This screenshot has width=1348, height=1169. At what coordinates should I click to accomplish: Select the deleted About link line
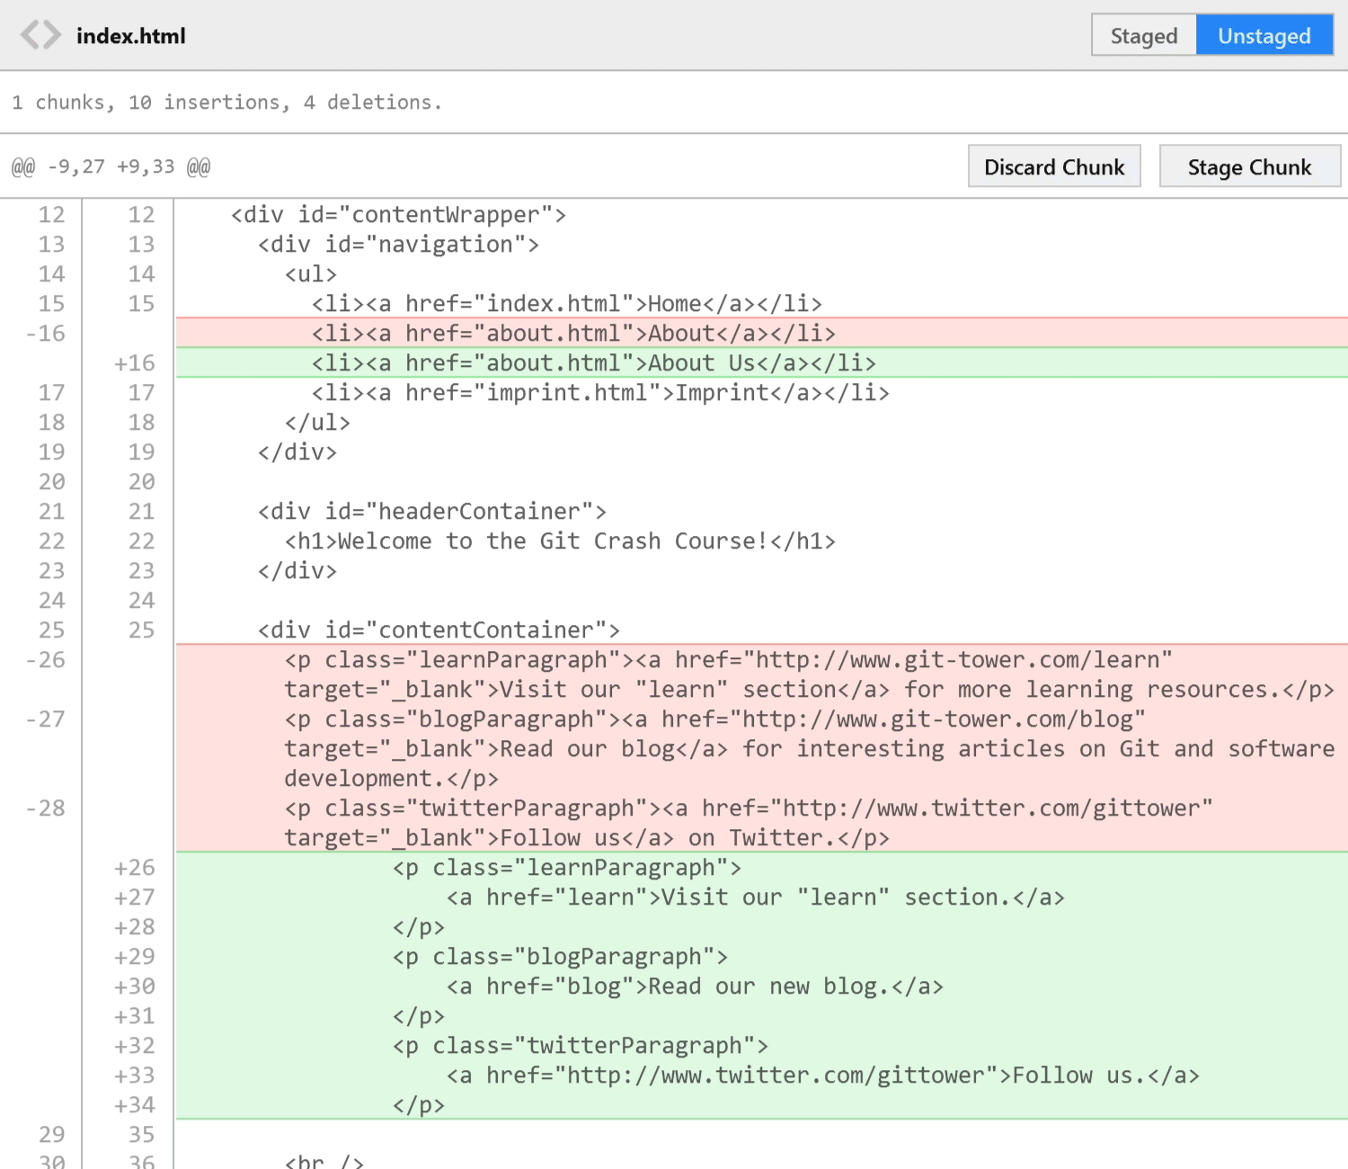pos(572,334)
